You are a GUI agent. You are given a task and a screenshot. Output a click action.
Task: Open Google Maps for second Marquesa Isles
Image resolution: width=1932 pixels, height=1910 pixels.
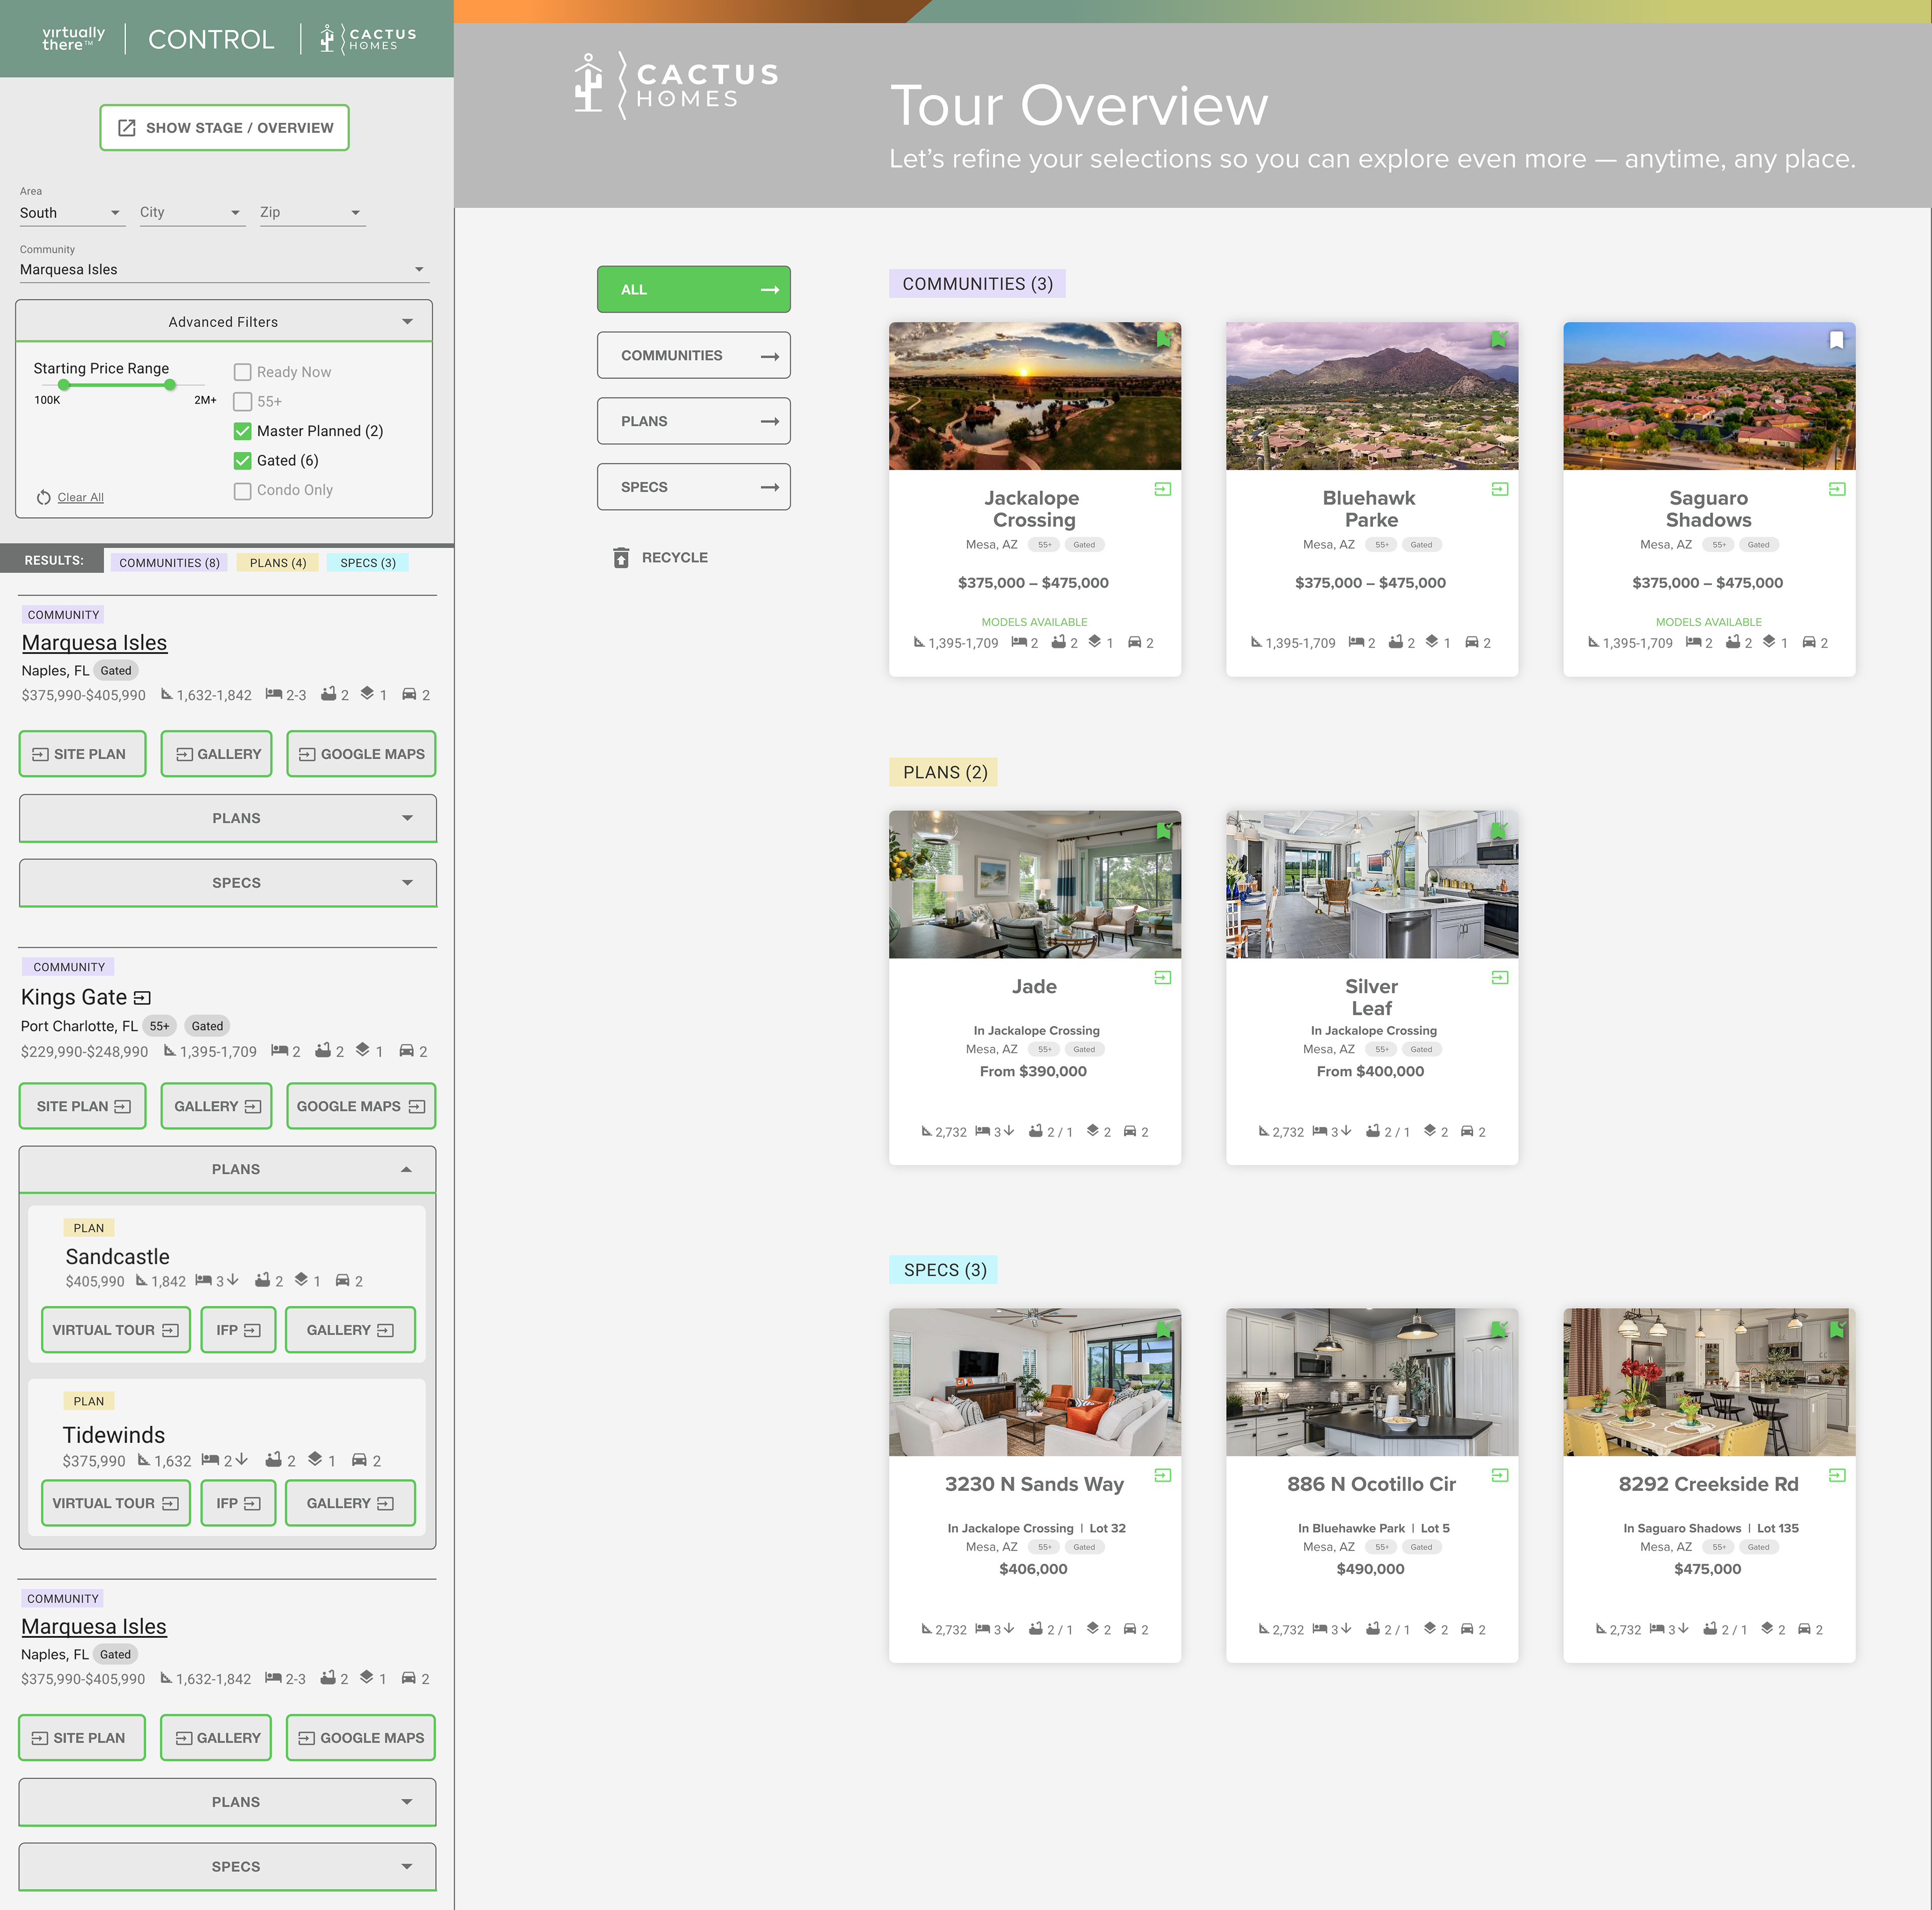pos(361,1738)
